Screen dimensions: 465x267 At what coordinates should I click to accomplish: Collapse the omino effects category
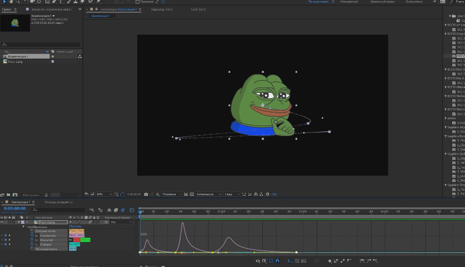(445, 118)
